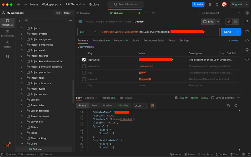The image size is (251, 157).
Task: Open the JSON format dropdown
Action: [141, 106]
